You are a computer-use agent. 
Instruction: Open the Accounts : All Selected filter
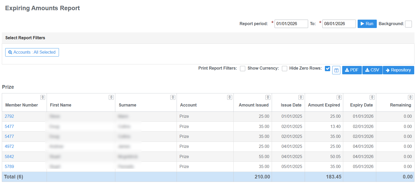(x=32, y=52)
